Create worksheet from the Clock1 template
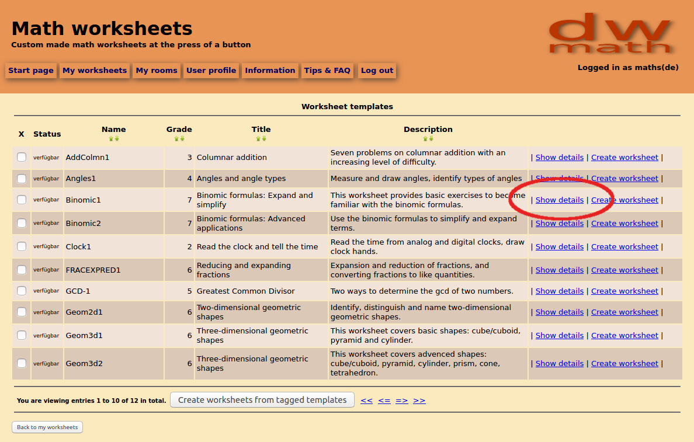694x442 pixels. (x=624, y=246)
